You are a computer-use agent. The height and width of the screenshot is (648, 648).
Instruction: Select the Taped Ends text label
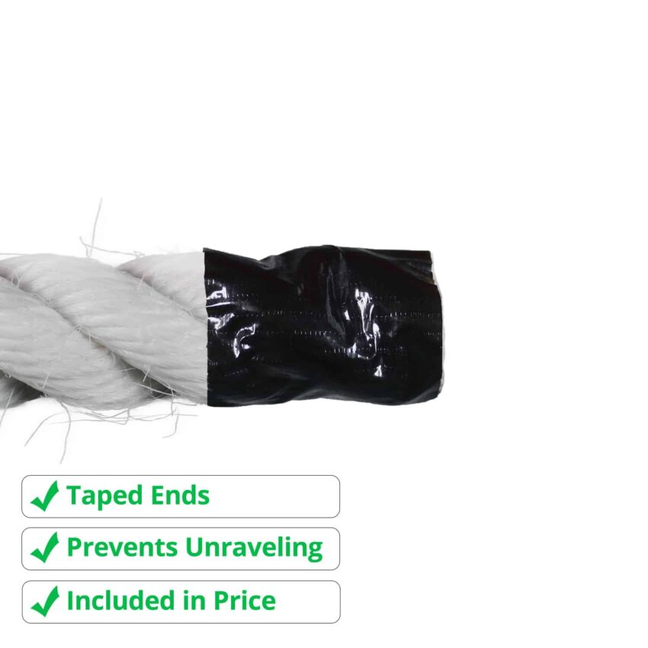pyautogui.click(x=138, y=496)
